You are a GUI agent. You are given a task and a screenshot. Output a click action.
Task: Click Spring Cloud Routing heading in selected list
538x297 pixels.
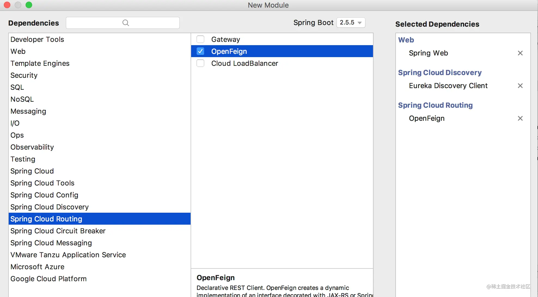tap(435, 105)
